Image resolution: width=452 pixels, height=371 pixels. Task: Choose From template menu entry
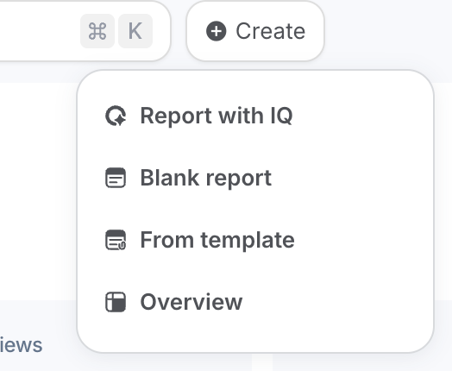pos(255,240)
